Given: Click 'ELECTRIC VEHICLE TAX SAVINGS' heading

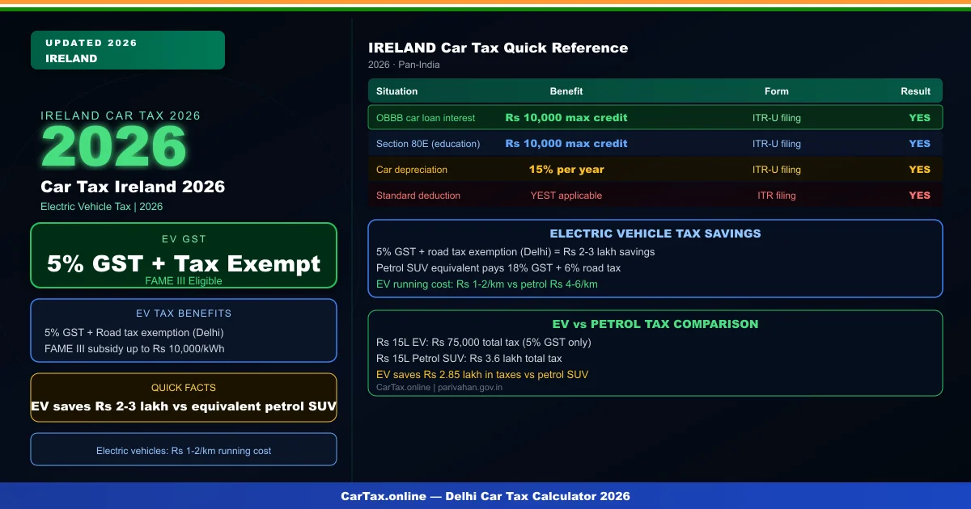Looking at the screenshot, I should click(x=655, y=233).
